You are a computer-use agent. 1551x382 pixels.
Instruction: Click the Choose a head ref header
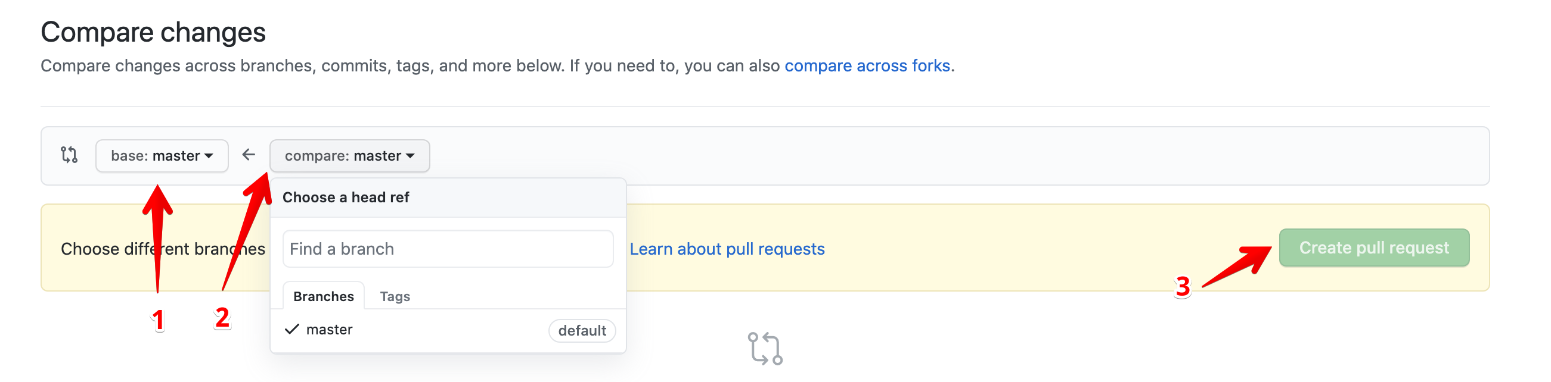tap(346, 197)
